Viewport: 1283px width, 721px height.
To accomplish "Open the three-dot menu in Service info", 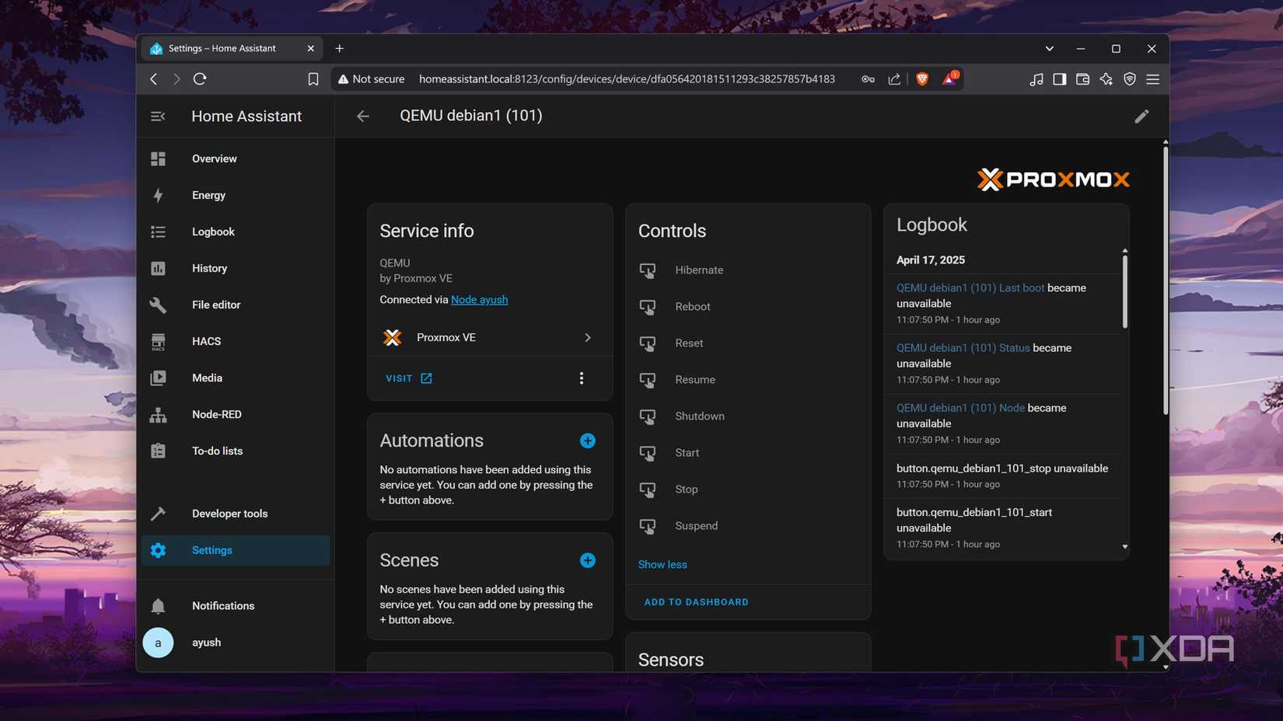I will (x=581, y=378).
